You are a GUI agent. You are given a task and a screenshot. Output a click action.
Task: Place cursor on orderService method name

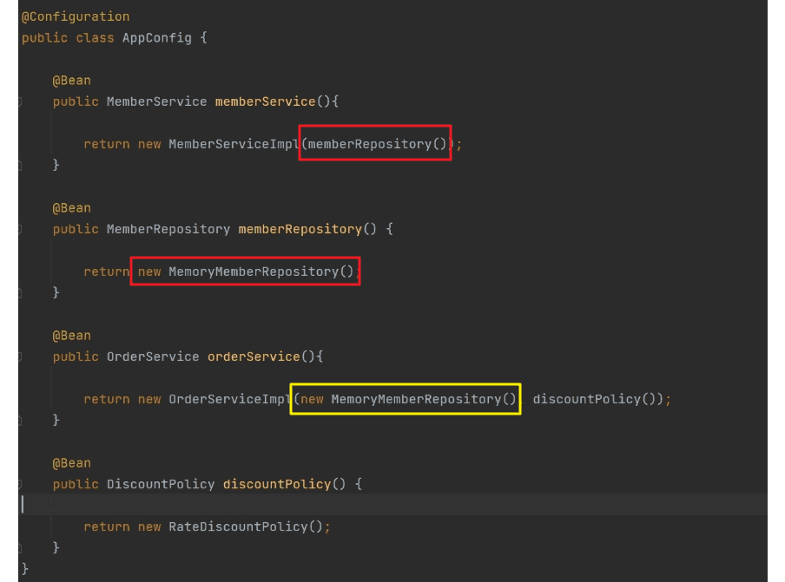(254, 356)
